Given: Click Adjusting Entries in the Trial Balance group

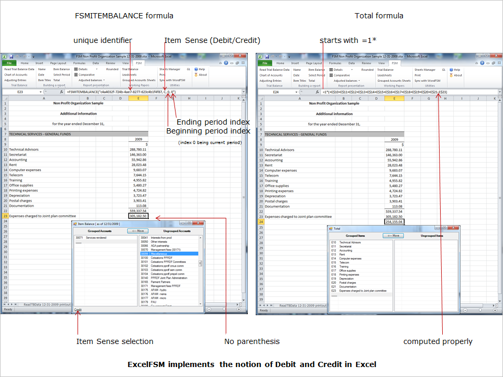Looking at the screenshot, I should [15, 80].
